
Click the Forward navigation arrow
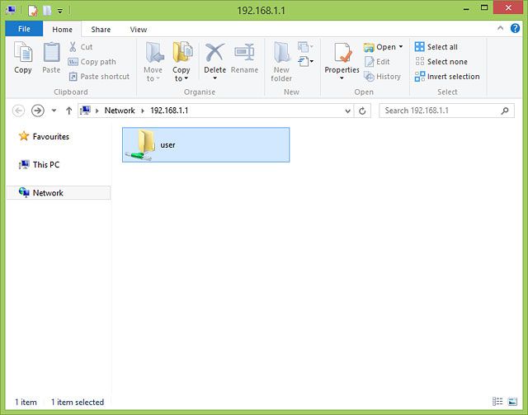[38, 111]
